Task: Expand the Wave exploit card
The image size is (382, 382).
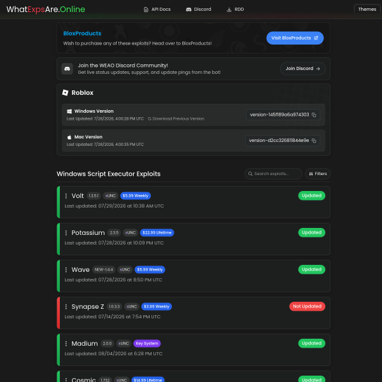Action: coord(194,276)
